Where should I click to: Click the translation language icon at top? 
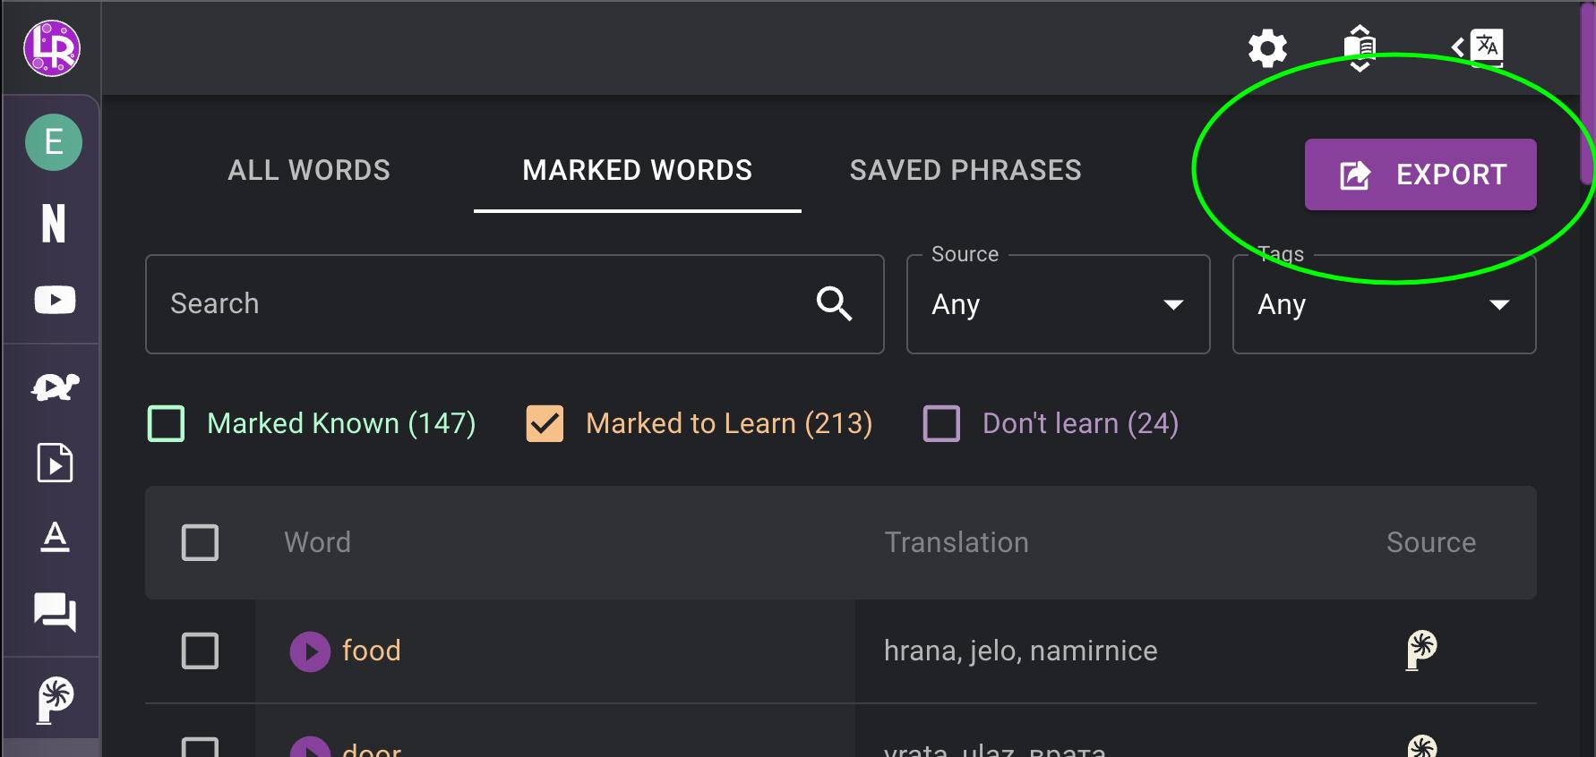coord(1479,47)
